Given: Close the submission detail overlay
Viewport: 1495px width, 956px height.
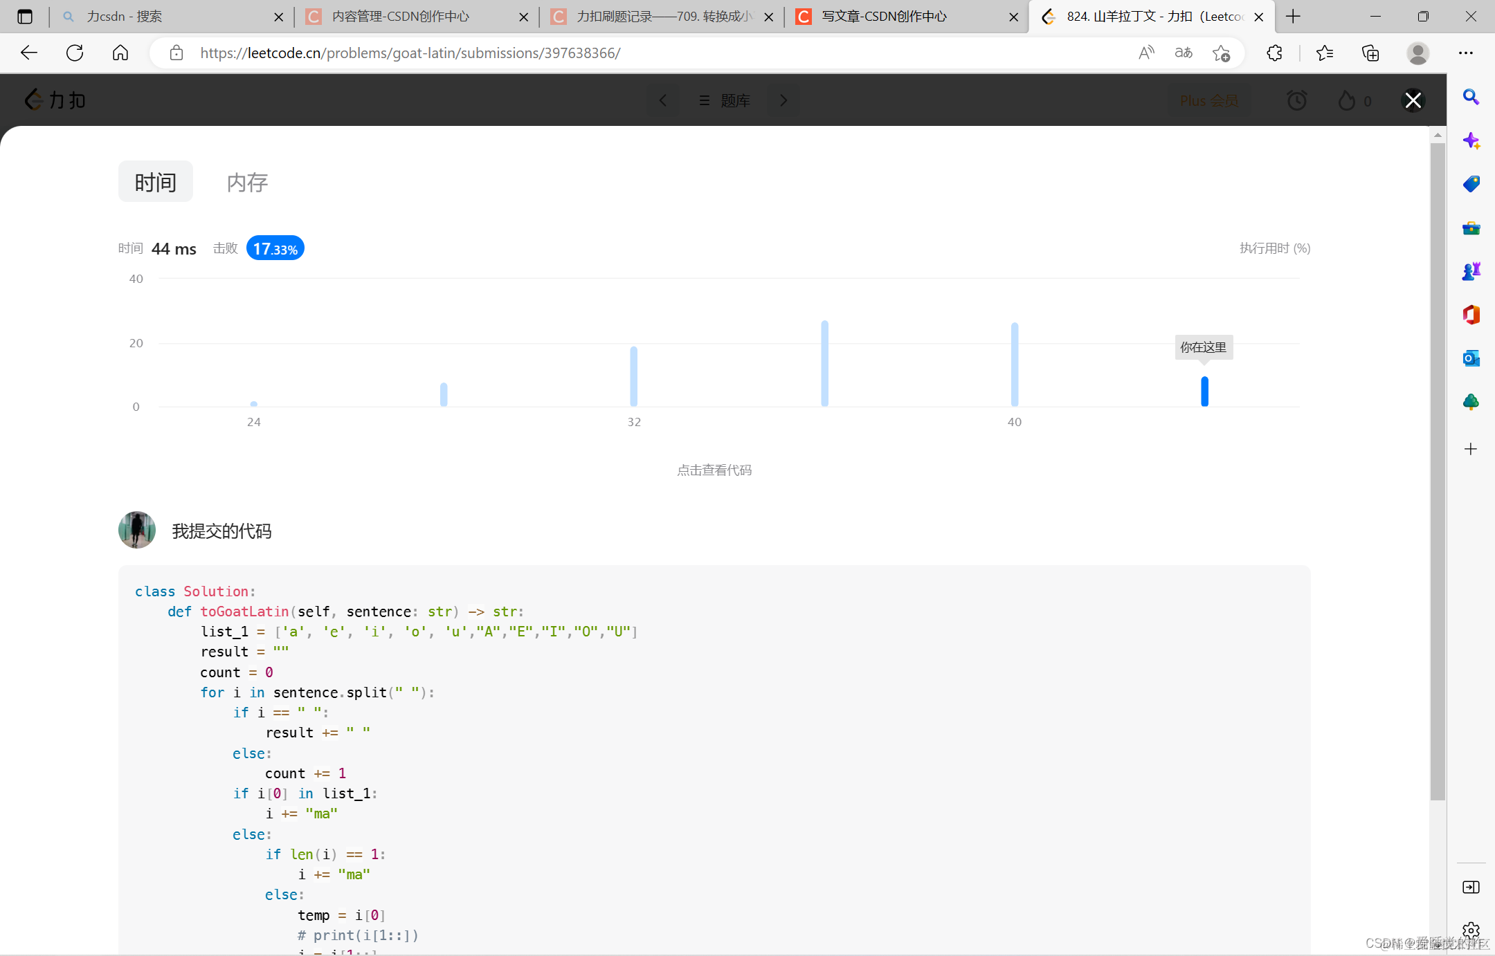Looking at the screenshot, I should 1413,101.
